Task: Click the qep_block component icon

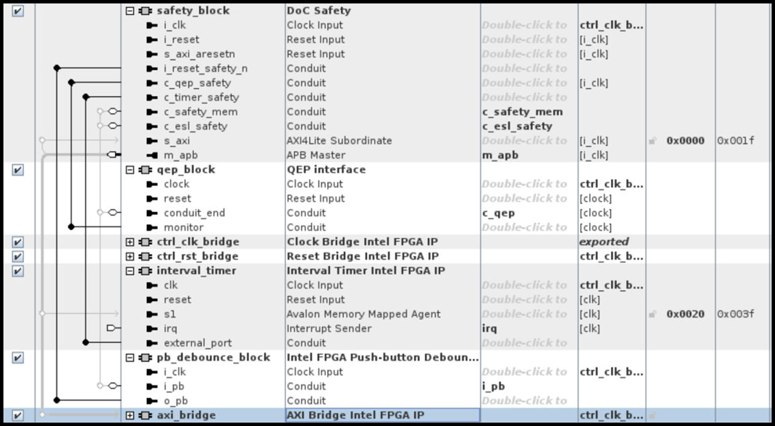Action: (x=145, y=169)
